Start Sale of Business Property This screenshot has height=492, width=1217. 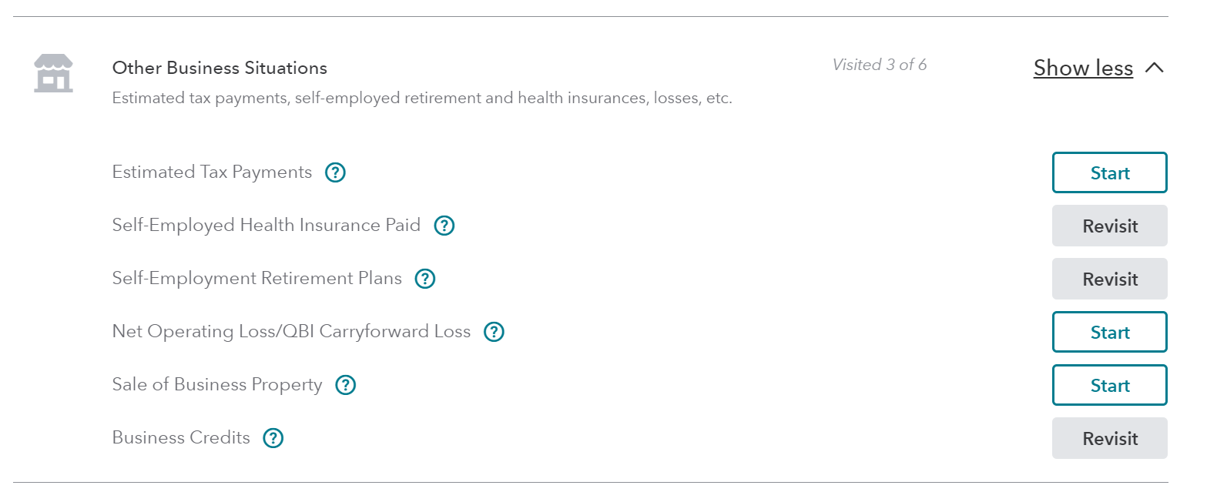(1109, 385)
